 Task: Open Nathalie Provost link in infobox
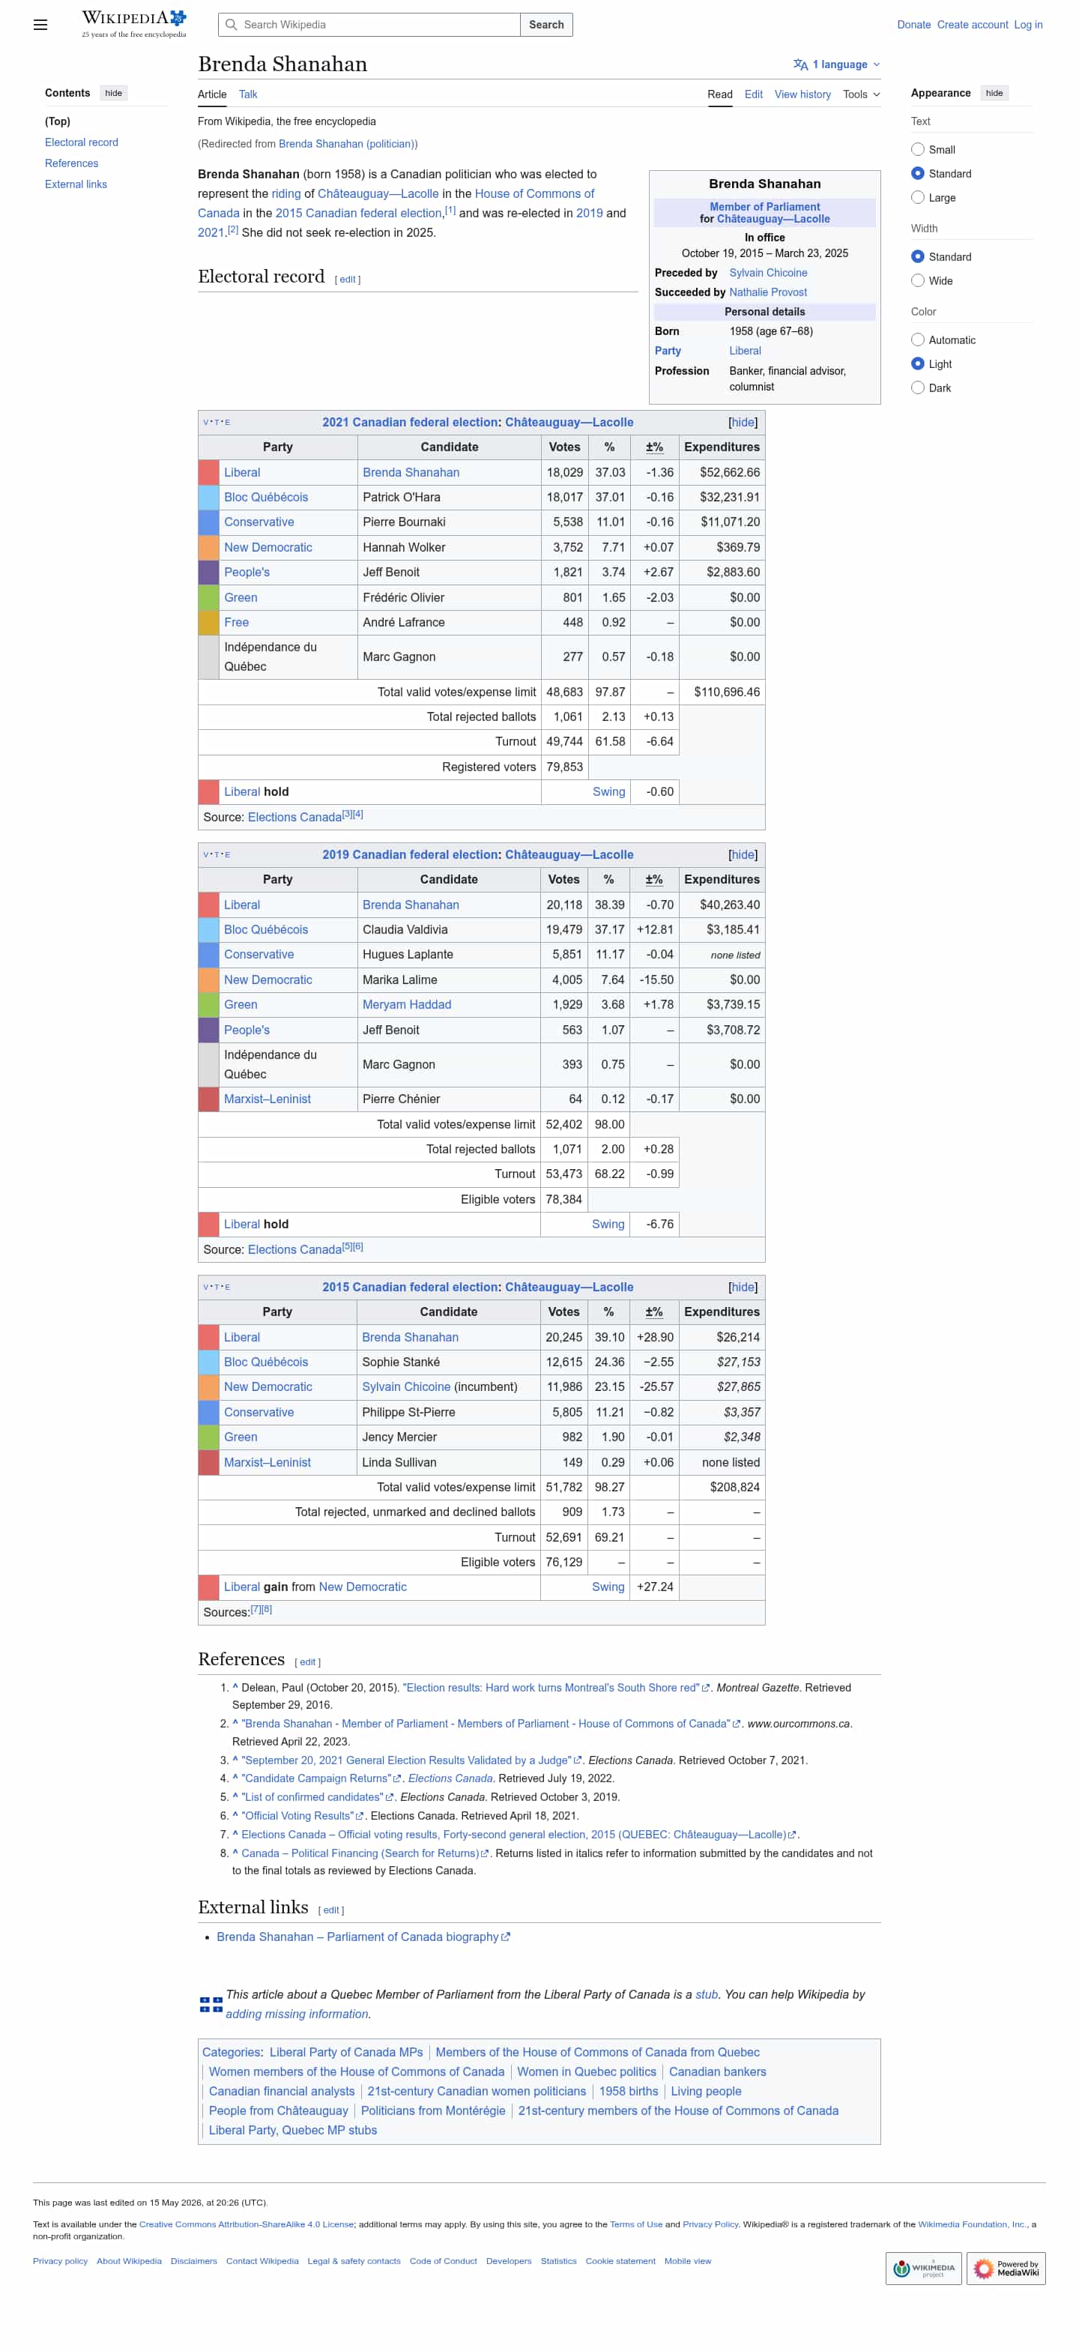[x=768, y=292]
